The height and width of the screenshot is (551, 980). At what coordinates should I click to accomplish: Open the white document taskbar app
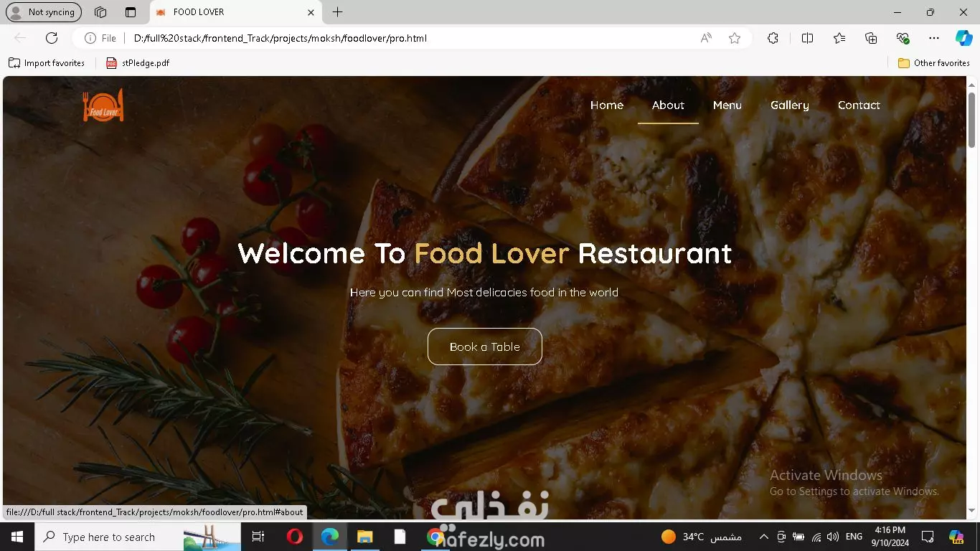(400, 537)
